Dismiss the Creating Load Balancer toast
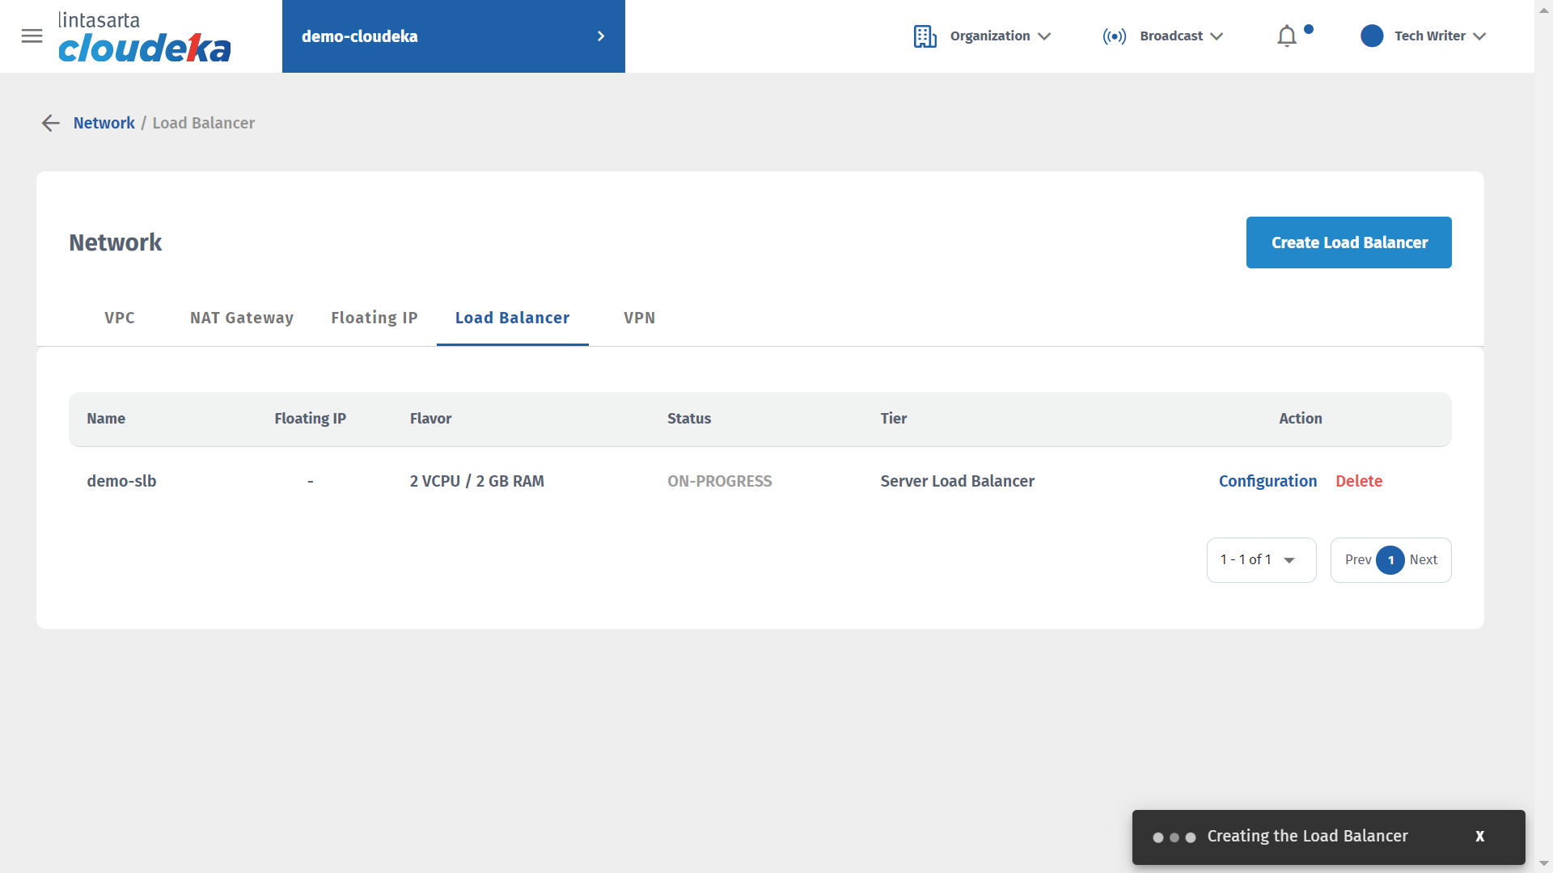Viewport: 1553px width, 873px height. click(1479, 837)
